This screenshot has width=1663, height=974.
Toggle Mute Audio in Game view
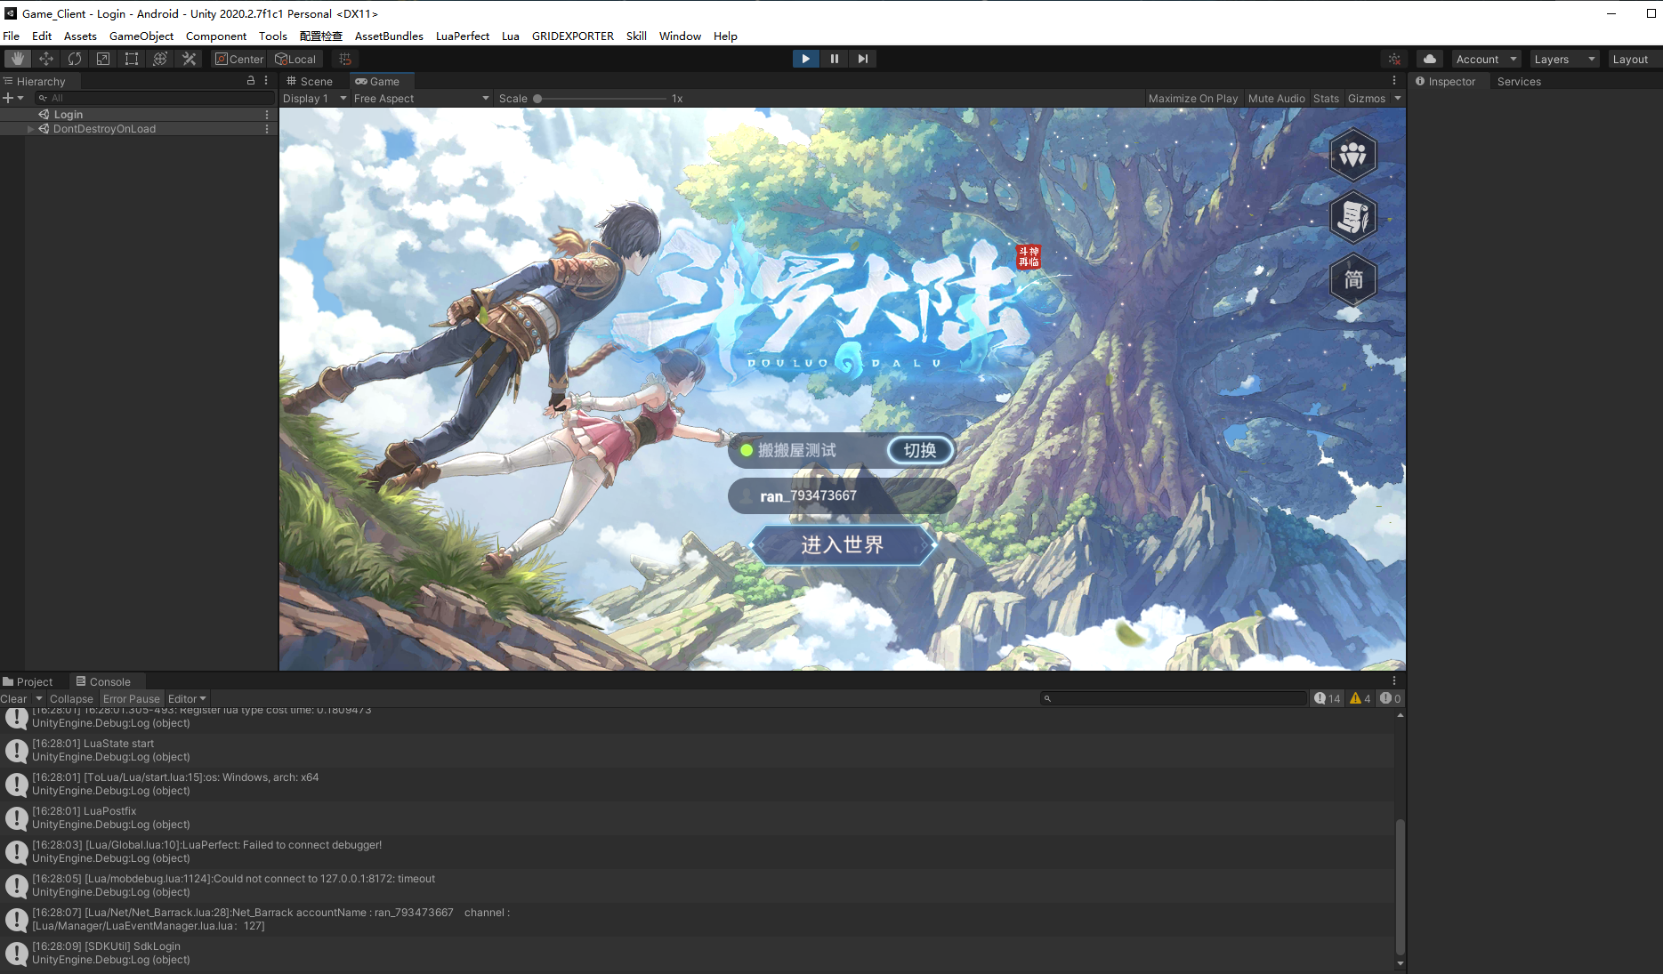tap(1276, 99)
